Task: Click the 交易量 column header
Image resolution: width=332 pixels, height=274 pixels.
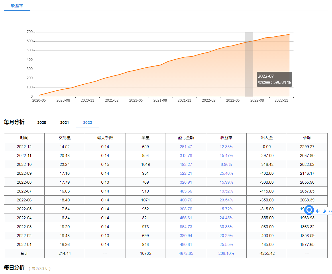Action: (64, 138)
